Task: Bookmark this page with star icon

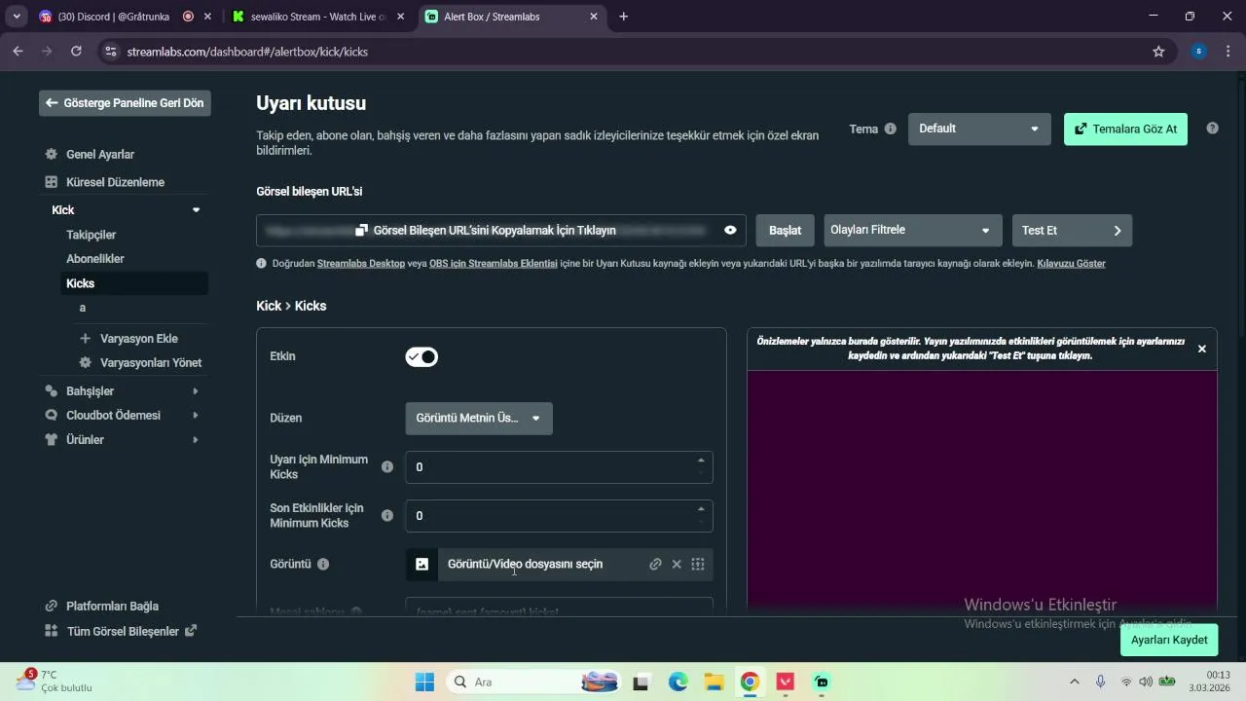Action: [x=1158, y=52]
